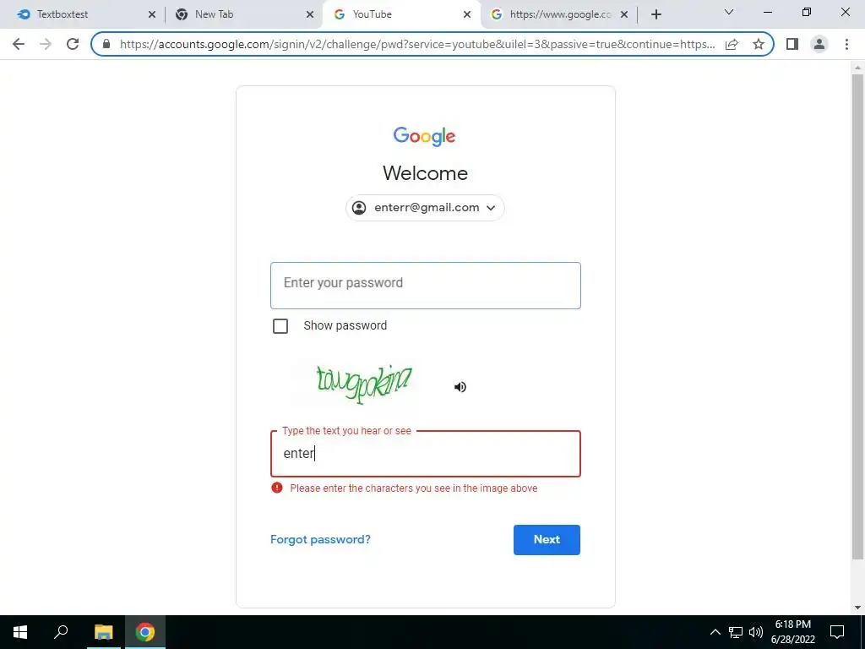Play the audio captcha speaker icon

[x=460, y=387]
